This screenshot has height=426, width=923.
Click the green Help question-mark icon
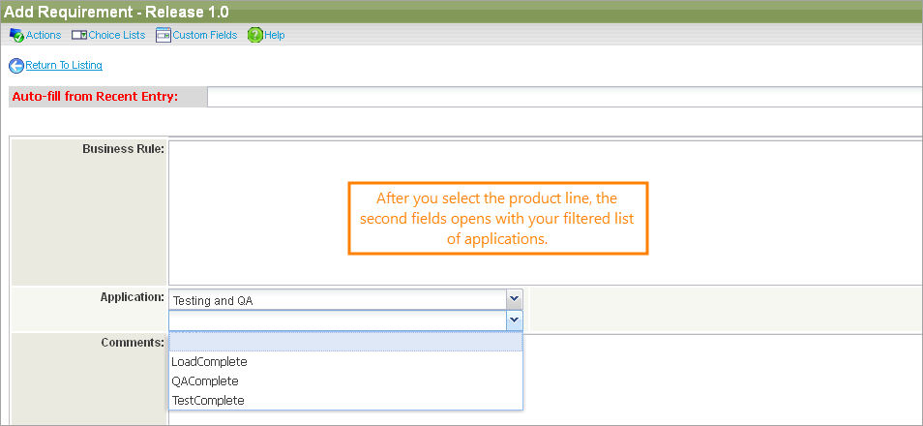[255, 35]
